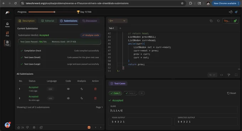This screenshot has height=131, width=242.
Task: Click 'Compilation Check' row
Action: tap(60, 51)
